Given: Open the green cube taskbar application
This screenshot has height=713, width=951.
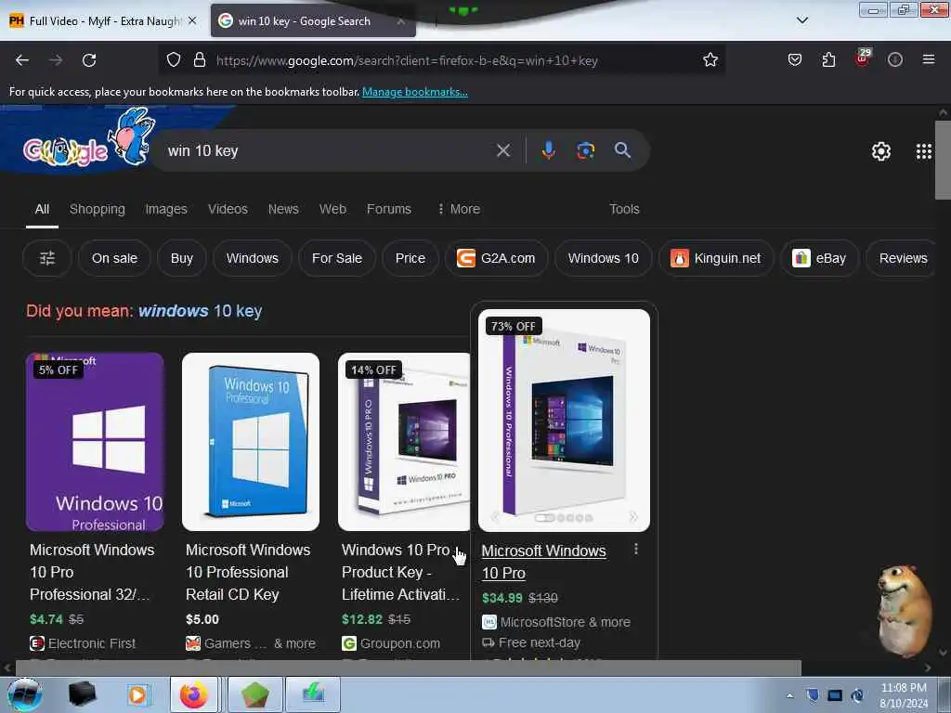Looking at the screenshot, I should tap(255, 694).
